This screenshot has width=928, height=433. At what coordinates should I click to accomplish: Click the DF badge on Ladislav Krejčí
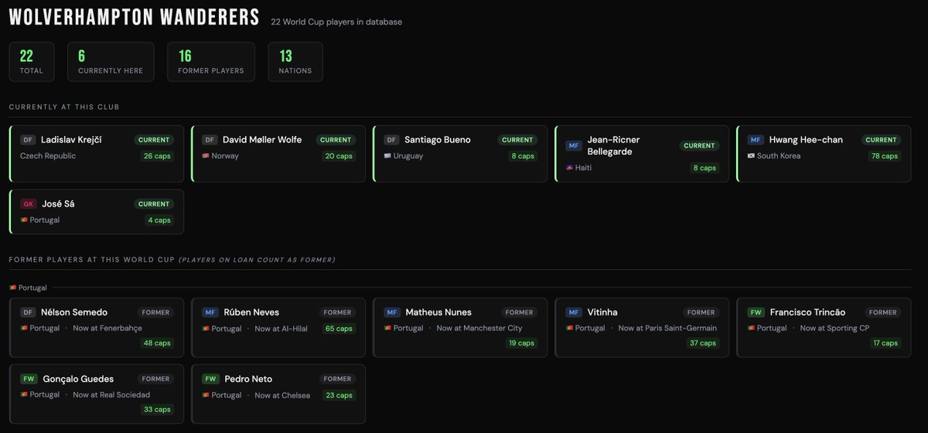(28, 140)
